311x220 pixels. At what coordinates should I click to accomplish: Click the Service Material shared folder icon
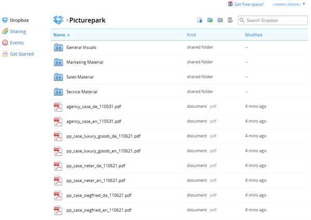pos(58,92)
